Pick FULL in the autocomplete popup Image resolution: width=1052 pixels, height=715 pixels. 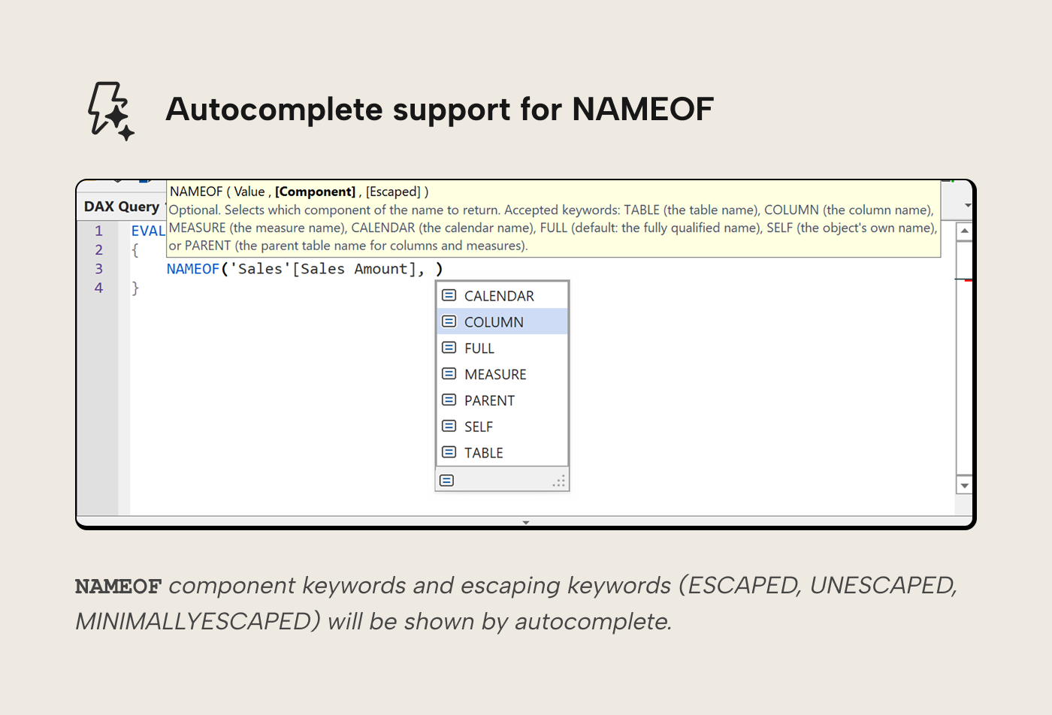tap(502, 348)
